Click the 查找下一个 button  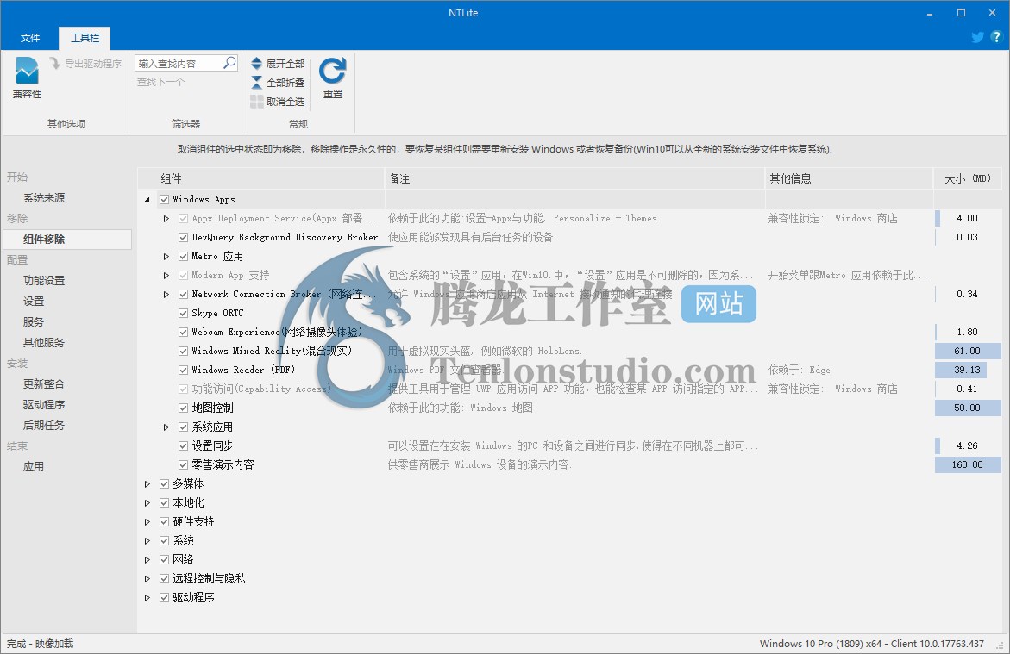pyautogui.click(x=160, y=82)
